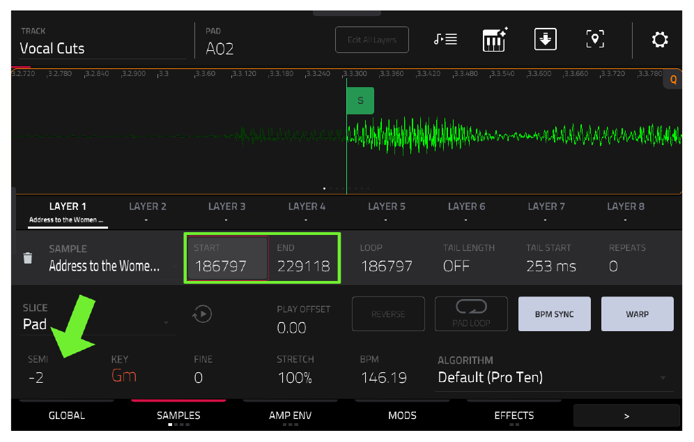Image resolution: width=694 pixels, height=442 pixels.
Task: Delete sample using the trash icon
Action: click(x=27, y=258)
